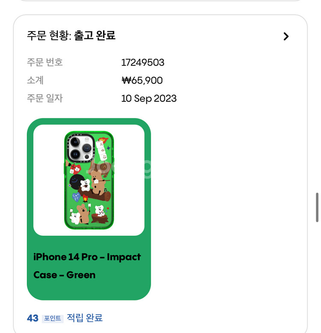Click the iPhone 14 Pro Impact Case title

click(87, 266)
